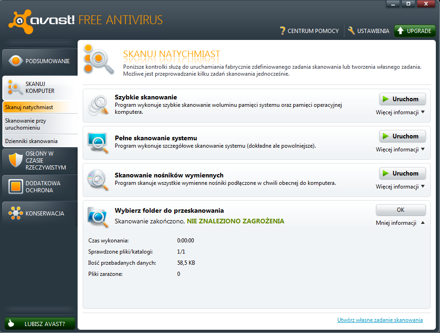Click green play arrow on Szybkie skanowanie
This screenshot has width=440, height=333.
click(386, 99)
